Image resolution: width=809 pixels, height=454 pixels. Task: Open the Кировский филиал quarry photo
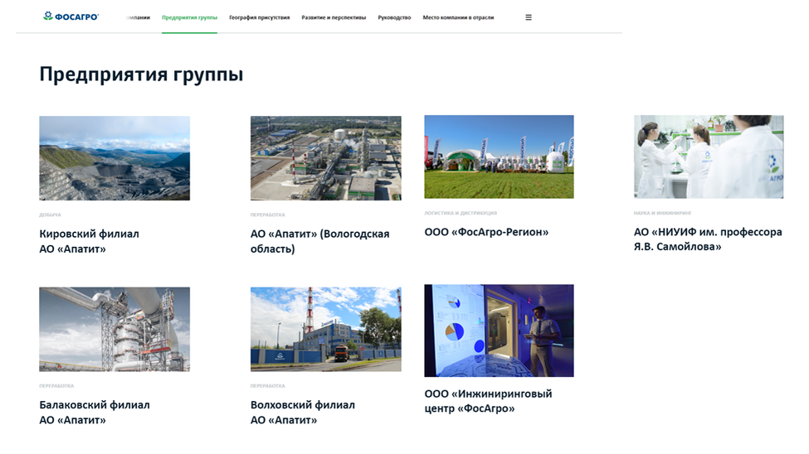tap(115, 158)
